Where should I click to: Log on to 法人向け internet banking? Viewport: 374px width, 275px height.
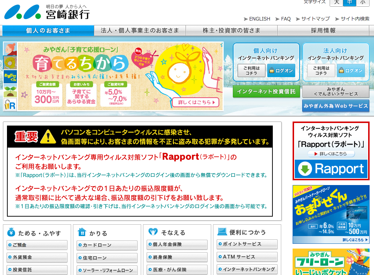(351, 71)
